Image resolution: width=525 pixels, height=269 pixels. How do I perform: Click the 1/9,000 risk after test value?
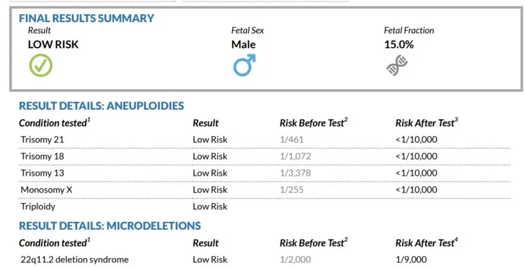[x=411, y=259]
